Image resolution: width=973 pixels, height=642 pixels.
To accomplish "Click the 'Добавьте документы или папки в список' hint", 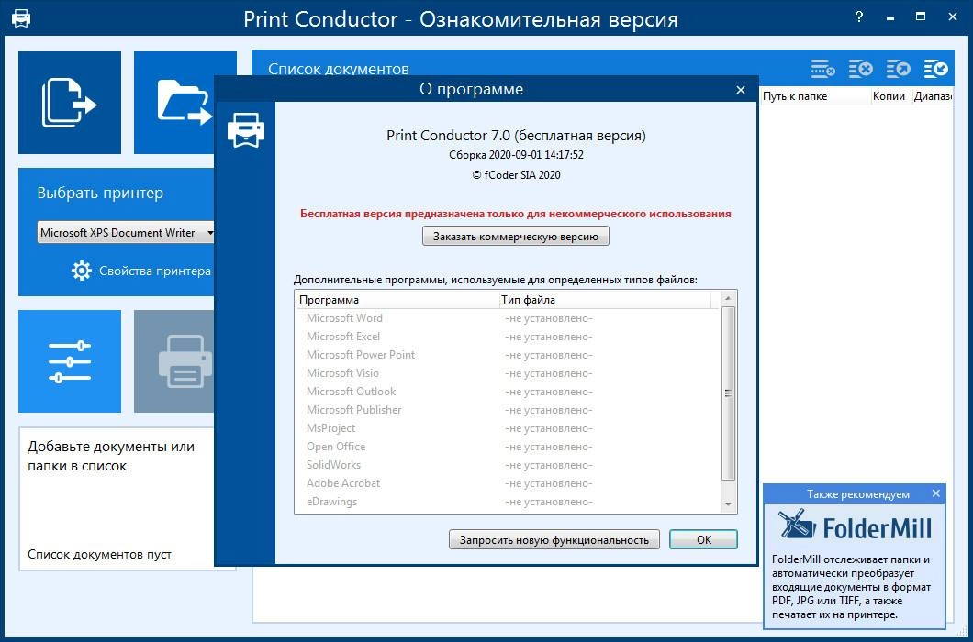I will (x=111, y=456).
